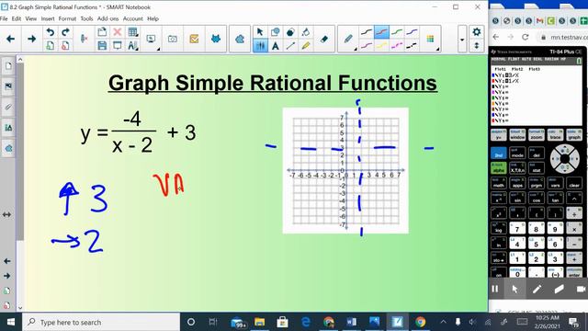
Task: Select the Shapes tool
Action: click(276, 32)
